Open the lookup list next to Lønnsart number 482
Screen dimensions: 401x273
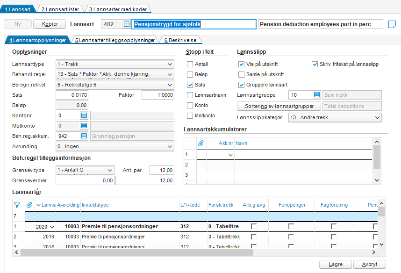tap(126, 24)
